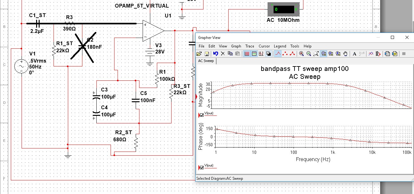This screenshot has width=414, height=194.
Task: Click the Copy icon in Grapher toolbar
Action: 230,54
